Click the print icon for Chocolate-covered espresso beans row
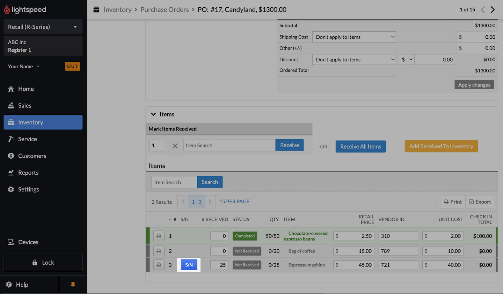 tap(159, 236)
